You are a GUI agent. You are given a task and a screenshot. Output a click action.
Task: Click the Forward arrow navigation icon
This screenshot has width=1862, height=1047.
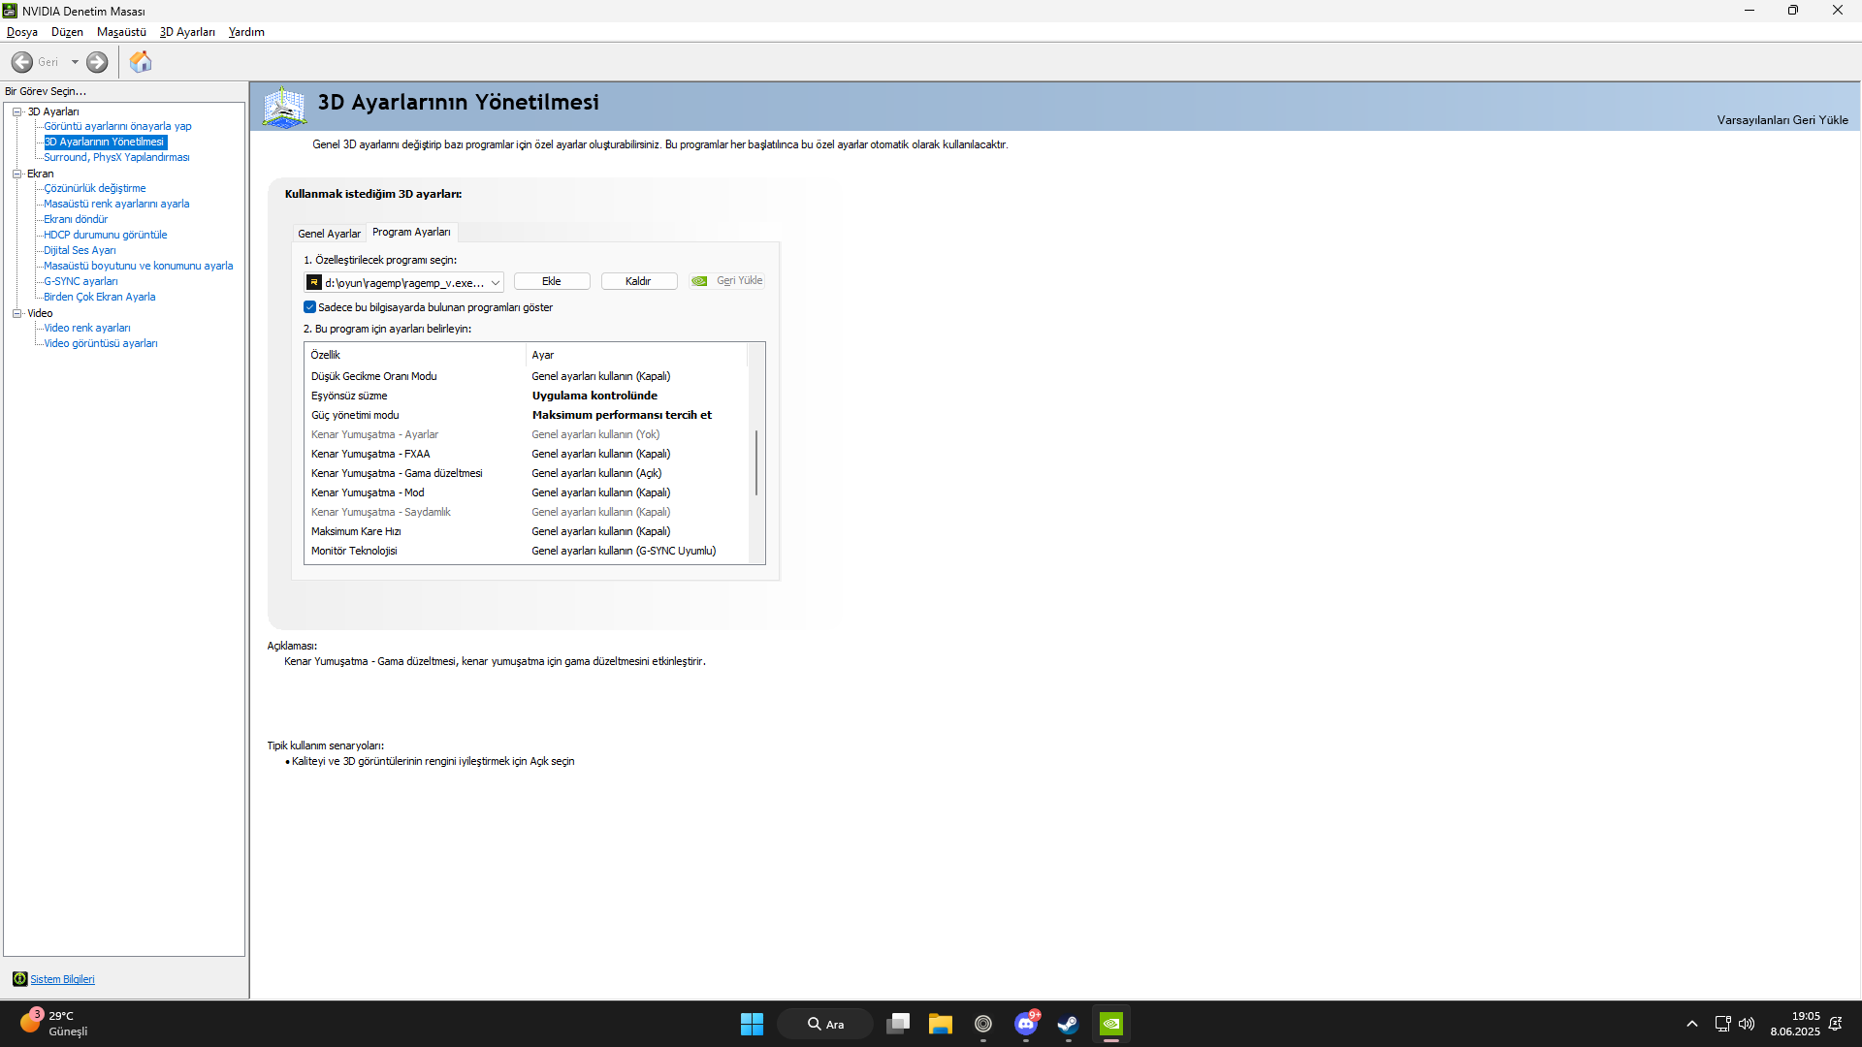97,62
